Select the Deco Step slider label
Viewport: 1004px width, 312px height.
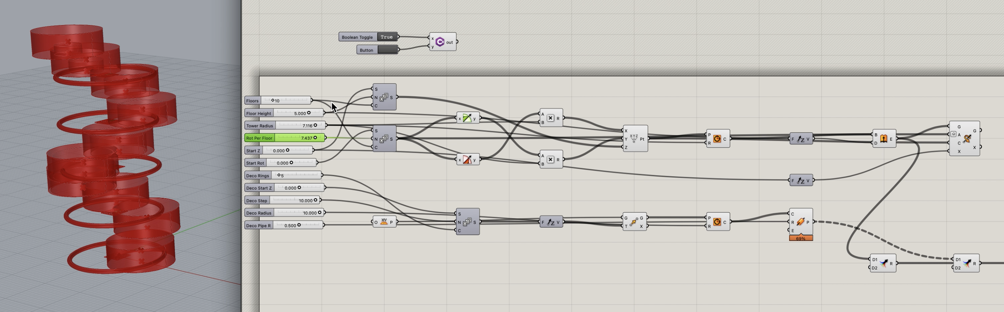[257, 201]
